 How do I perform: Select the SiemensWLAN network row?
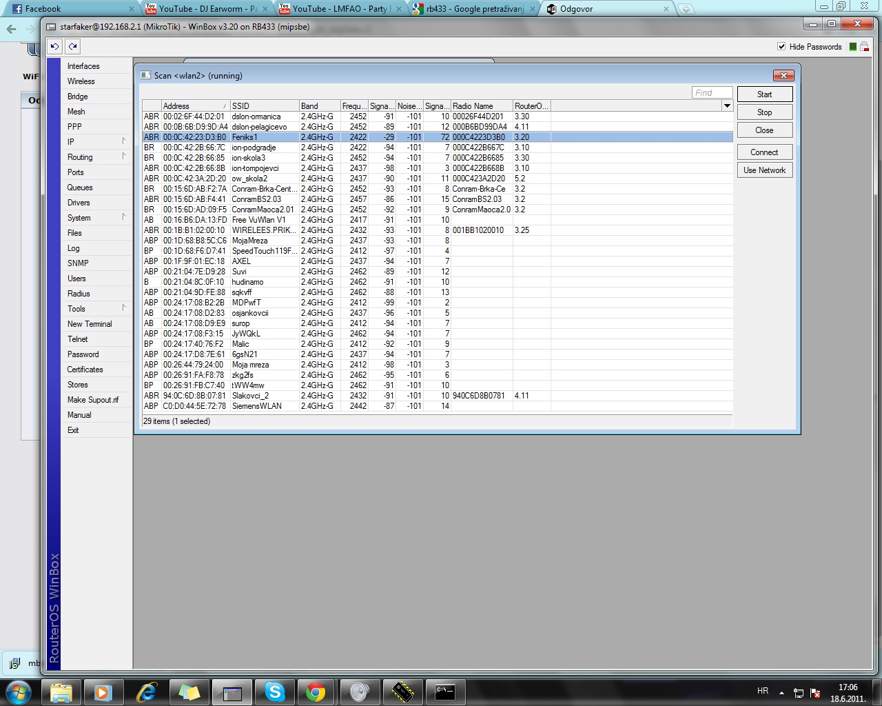click(x=437, y=406)
